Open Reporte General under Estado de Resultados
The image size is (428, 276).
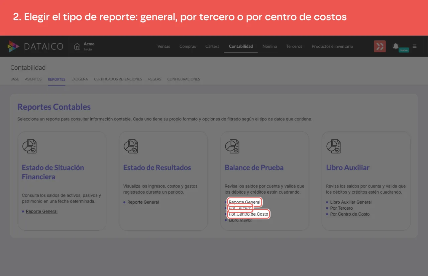[x=143, y=202]
